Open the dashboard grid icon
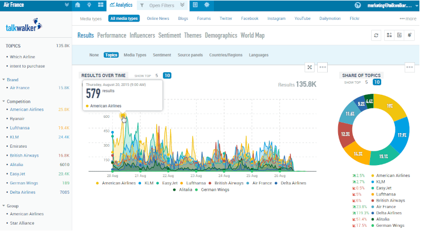The width and height of the screenshot is (421, 231). 101,5
